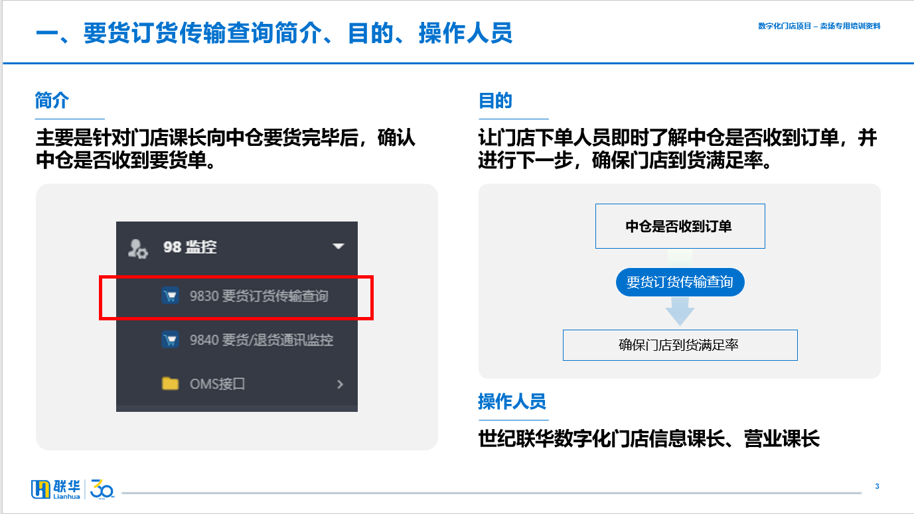
Task: Expand the OMS接口 submenu chevron
Action: point(340,384)
